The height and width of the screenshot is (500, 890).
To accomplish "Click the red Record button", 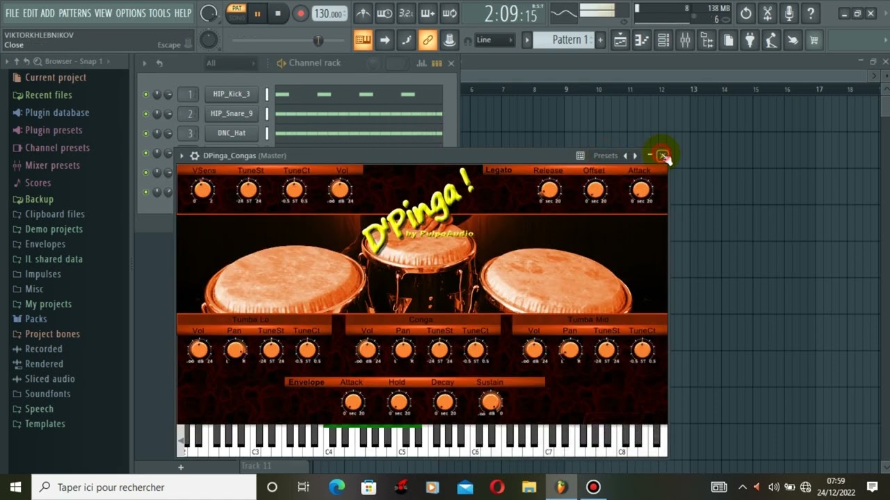I will 301,13.
